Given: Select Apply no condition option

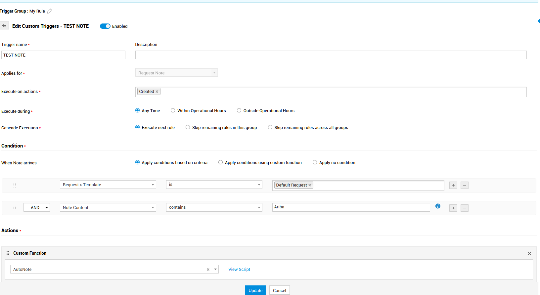Looking at the screenshot, I should pyautogui.click(x=315, y=162).
